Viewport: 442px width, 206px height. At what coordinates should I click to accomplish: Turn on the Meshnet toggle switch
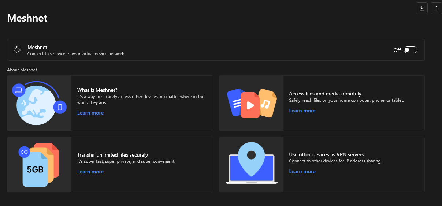(x=410, y=50)
